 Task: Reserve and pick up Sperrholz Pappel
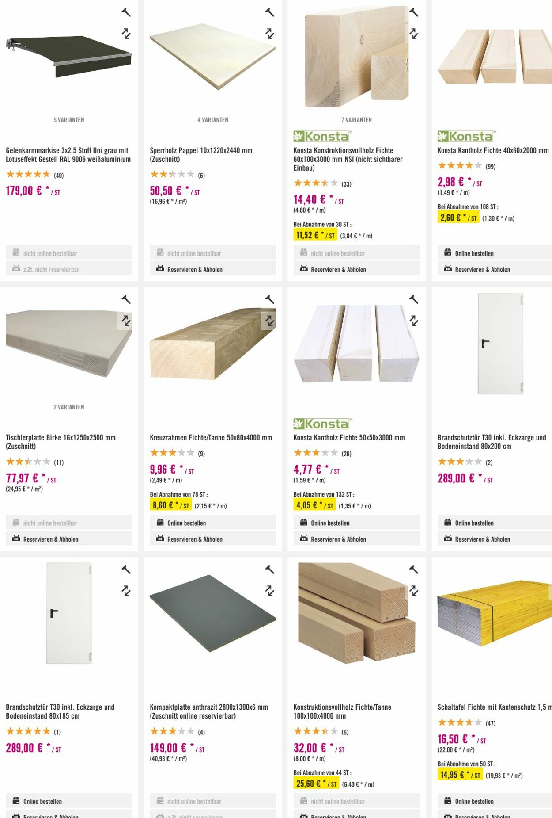(x=212, y=269)
